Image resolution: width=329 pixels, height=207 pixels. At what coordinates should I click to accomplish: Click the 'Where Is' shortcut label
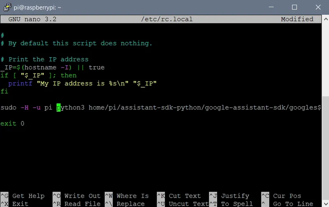(132, 196)
